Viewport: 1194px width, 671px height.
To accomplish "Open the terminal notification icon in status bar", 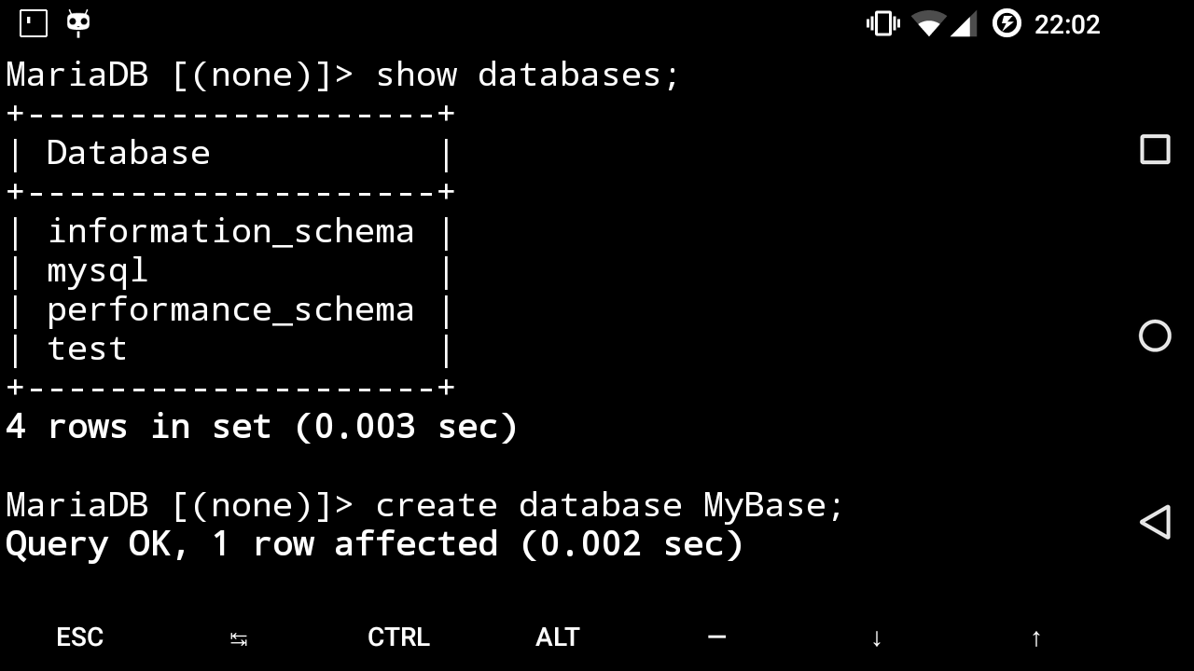I will (34, 23).
